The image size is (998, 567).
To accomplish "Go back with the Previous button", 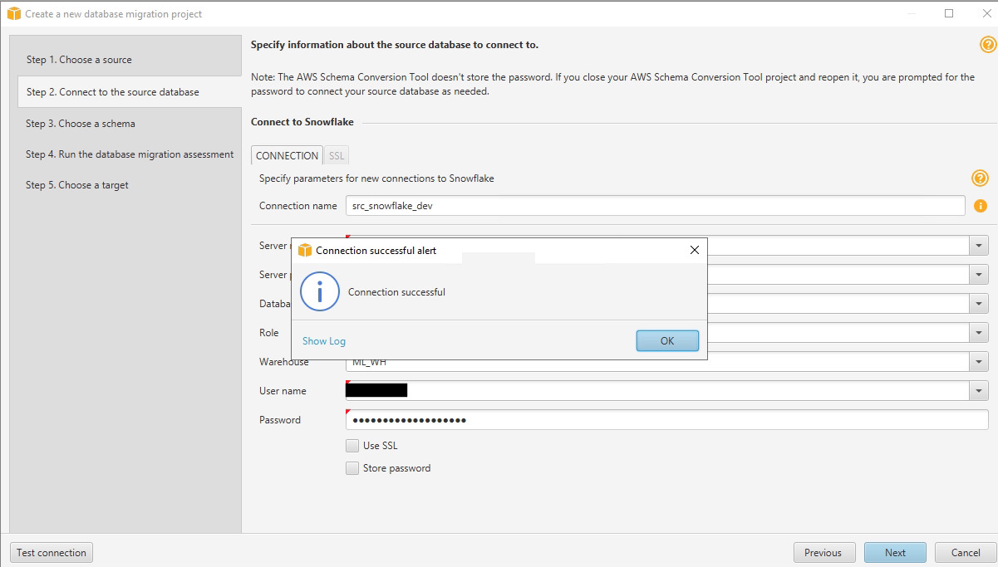I will (823, 553).
